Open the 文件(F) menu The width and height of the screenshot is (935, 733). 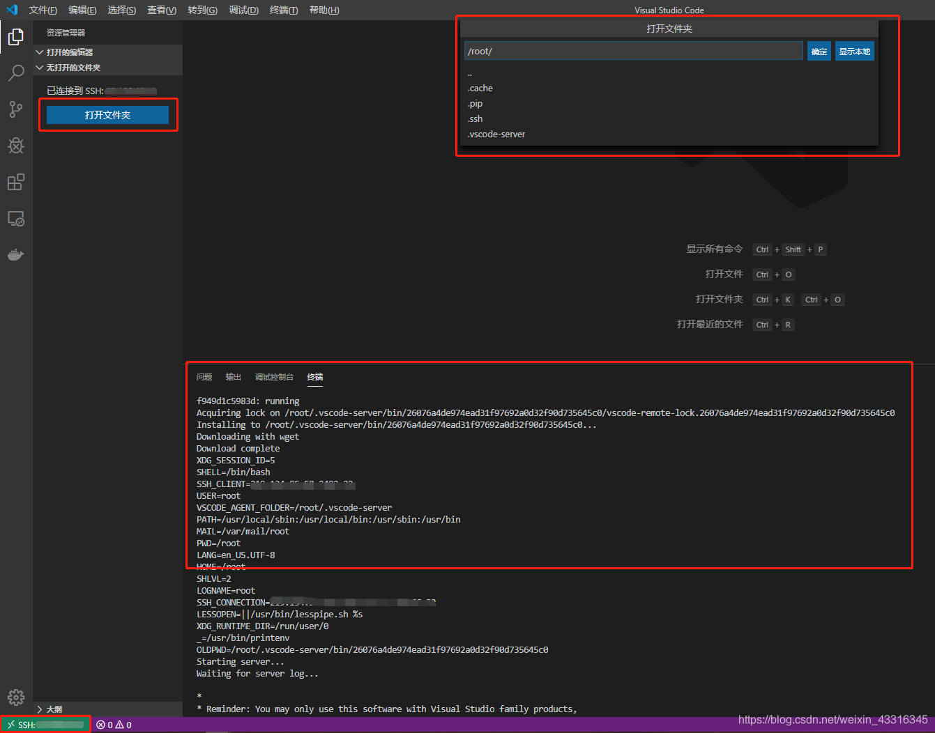coord(43,10)
